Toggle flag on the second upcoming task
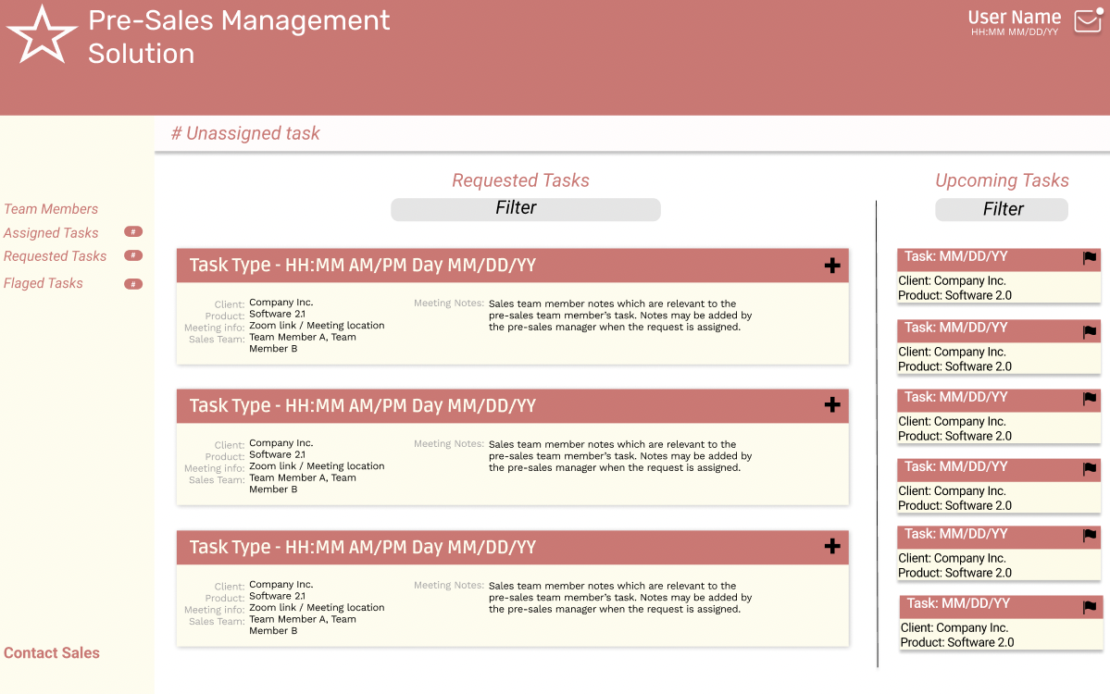This screenshot has height=694, width=1110. click(1090, 331)
